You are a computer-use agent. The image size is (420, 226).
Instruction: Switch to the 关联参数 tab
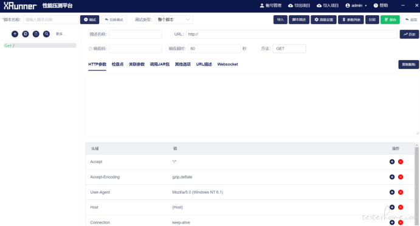point(137,64)
